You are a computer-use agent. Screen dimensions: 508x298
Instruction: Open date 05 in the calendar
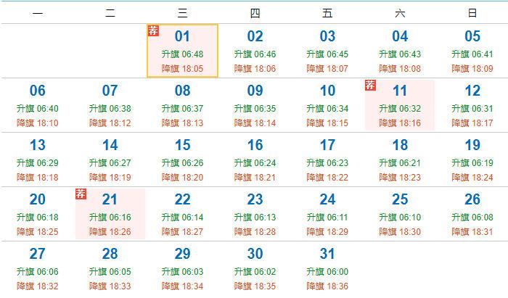pyautogui.click(x=472, y=37)
